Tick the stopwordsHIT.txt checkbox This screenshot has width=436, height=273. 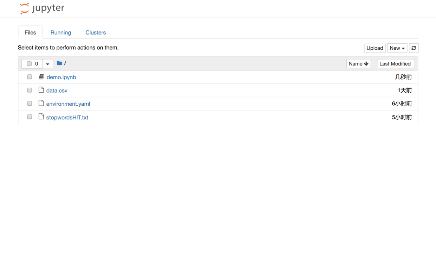[x=30, y=117]
